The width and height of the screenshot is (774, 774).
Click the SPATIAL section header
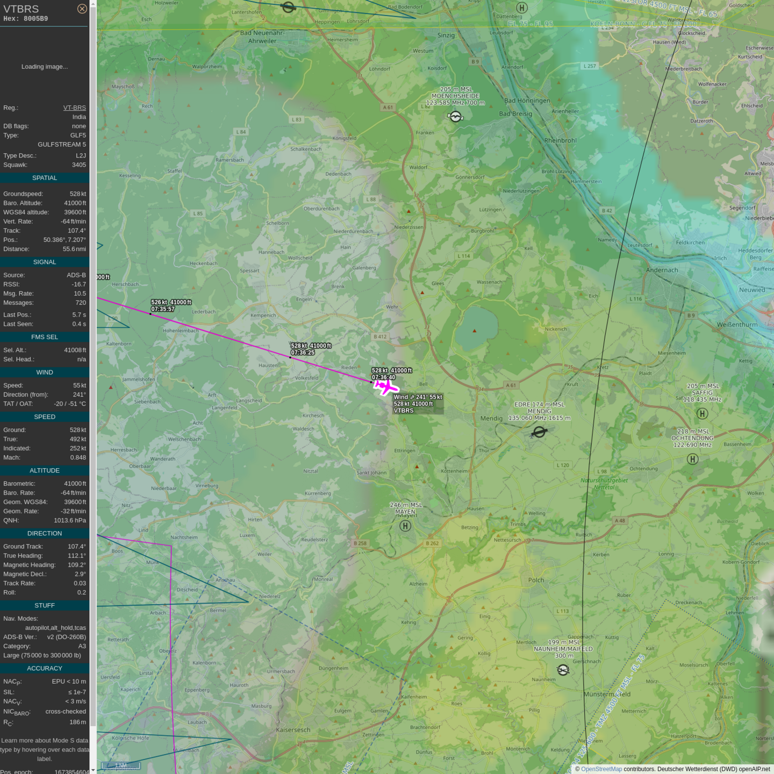pos(45,178)
